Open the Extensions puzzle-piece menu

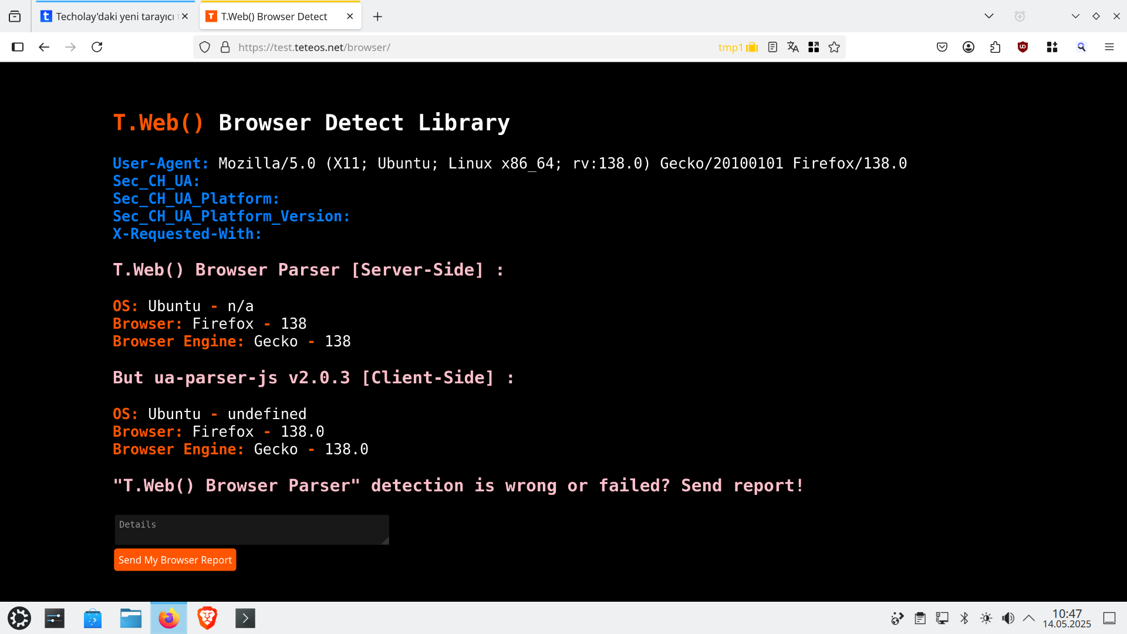click(996, 47)
